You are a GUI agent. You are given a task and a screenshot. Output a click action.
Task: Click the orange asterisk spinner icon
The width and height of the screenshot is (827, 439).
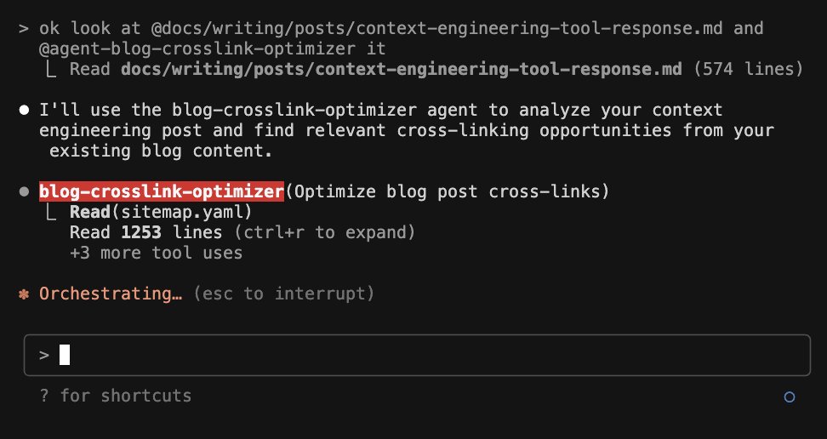tap(23, 294)
